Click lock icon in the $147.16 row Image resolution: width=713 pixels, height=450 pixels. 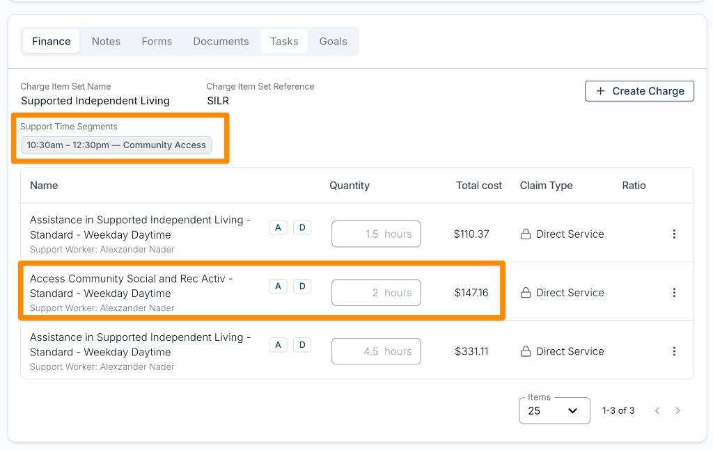526,292
